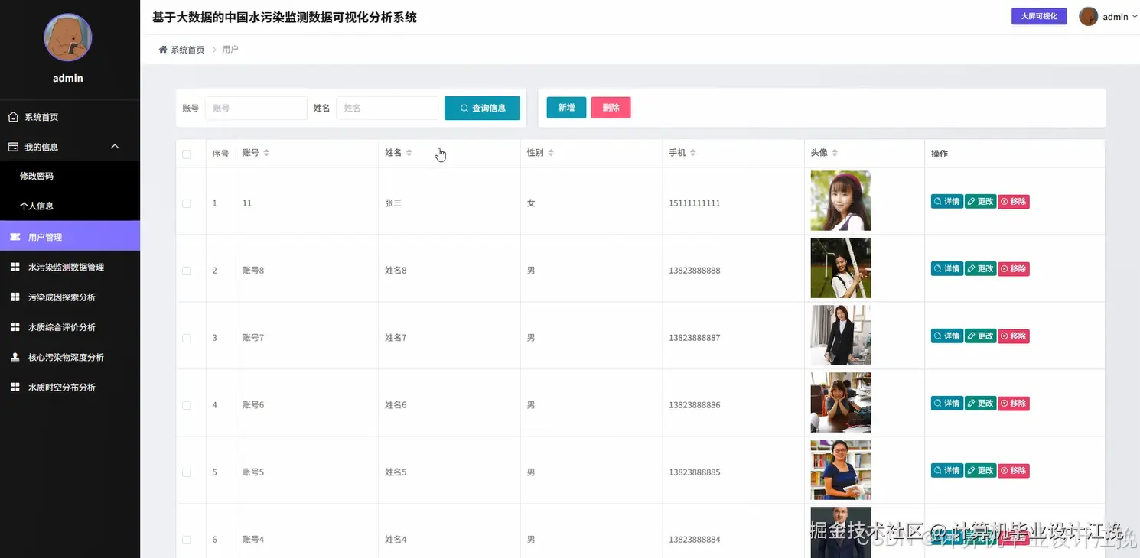Open 详情 for user 张三
This screenshot has height=558, width=1140.
click(946, 202)
